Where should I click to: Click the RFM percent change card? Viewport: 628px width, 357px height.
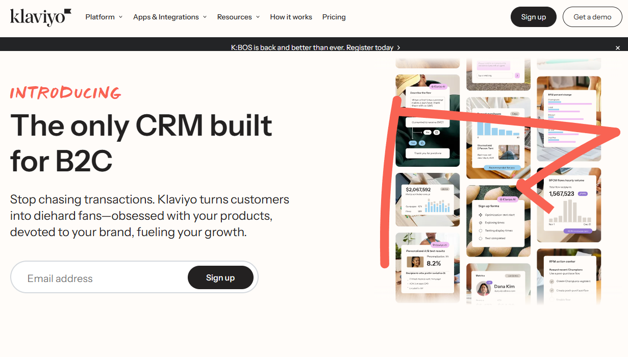[569, 119]
